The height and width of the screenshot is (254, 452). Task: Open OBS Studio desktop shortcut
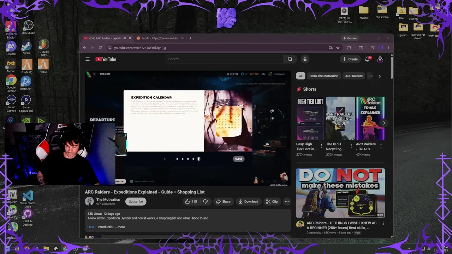coord(28,27)
